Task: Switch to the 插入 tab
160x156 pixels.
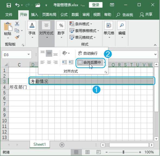Action: (x=34, y=15)
